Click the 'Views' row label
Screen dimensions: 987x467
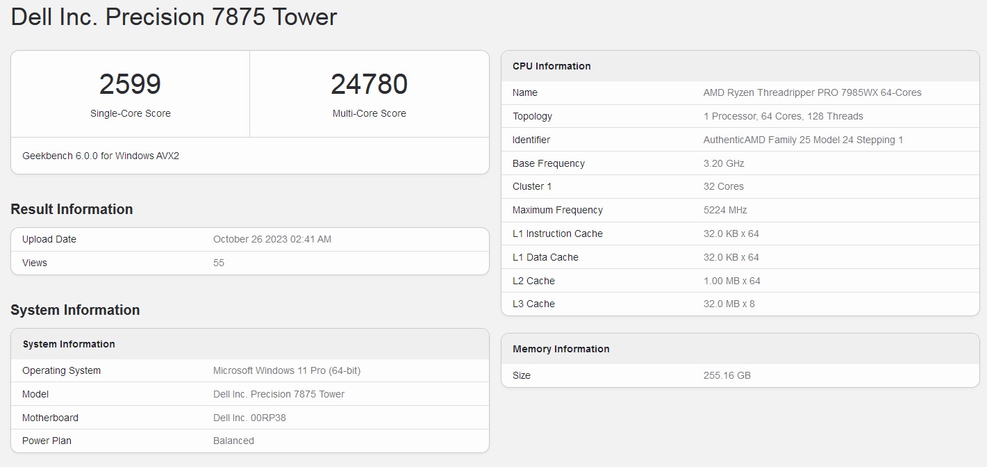pos(35,263)
